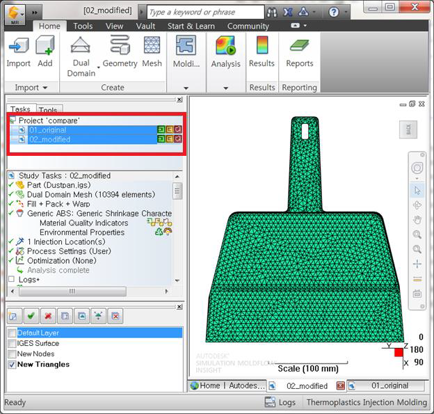Click the New Layer icon
Image resolution: width=434 pixels, height=414 pixels.
click(13, 316)
